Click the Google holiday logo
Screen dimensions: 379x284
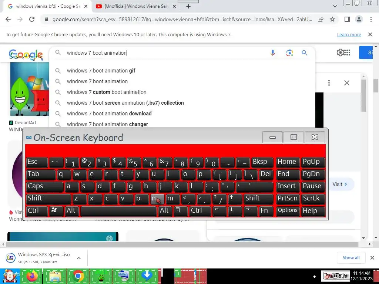point(26,55)
